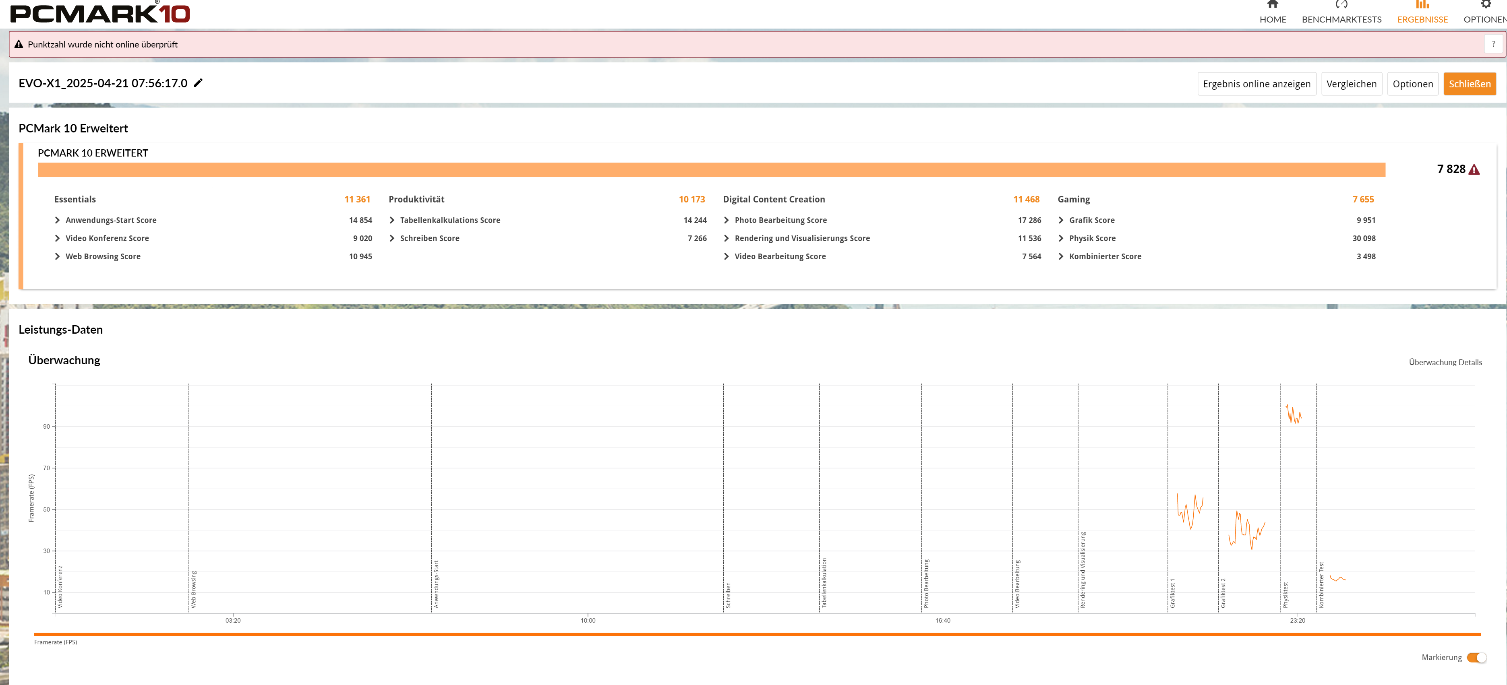Click the question mark help icon
This screenshot has height=685, width=1507.
(x=1494, y=44)
